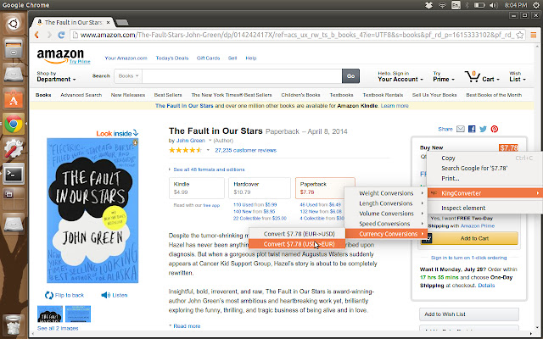The image size is (543, 339).
Task: Select first small cover thumbnail
Action: (x=50, y=314)
